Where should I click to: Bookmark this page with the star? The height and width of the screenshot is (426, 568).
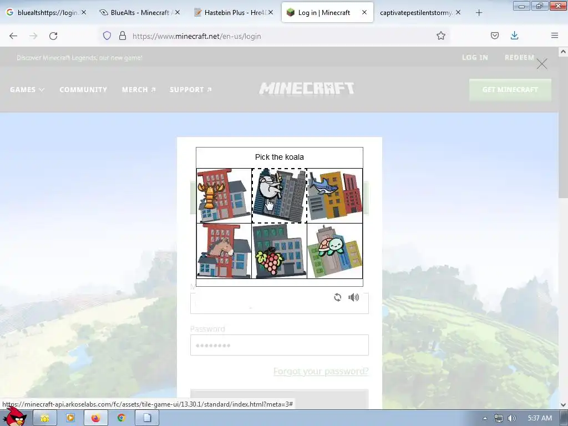[x=441, y=36]
